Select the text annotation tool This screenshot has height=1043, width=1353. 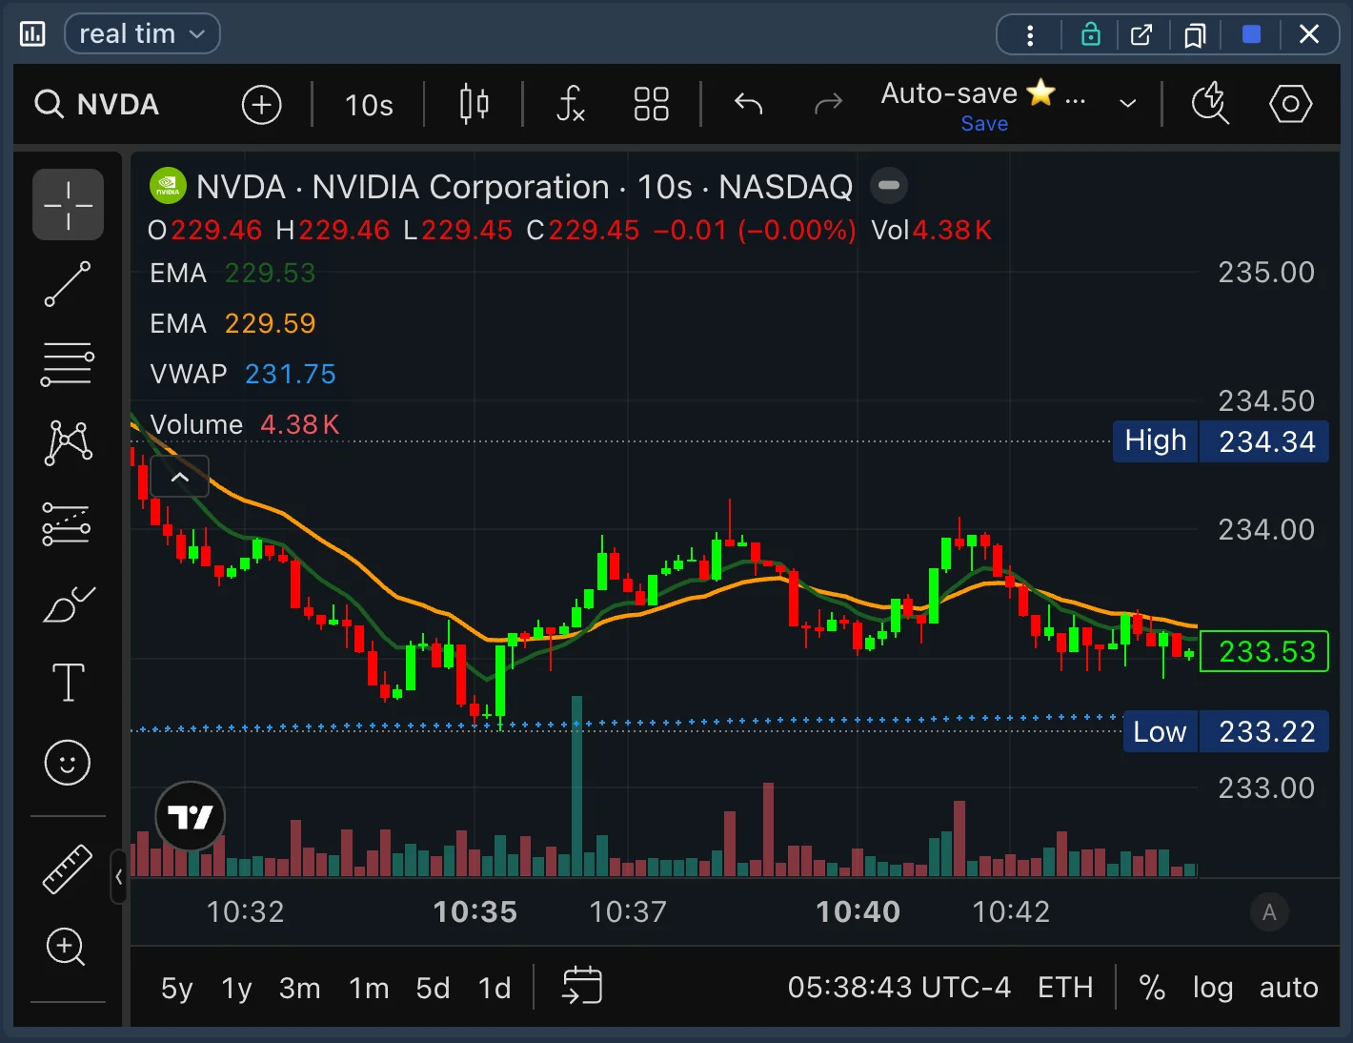pos(68,683)
